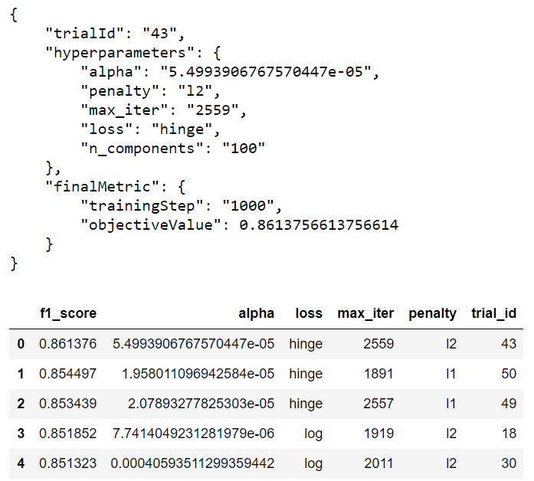Click trial_id cell 30
534x481 pixels.
coord(509,463)
